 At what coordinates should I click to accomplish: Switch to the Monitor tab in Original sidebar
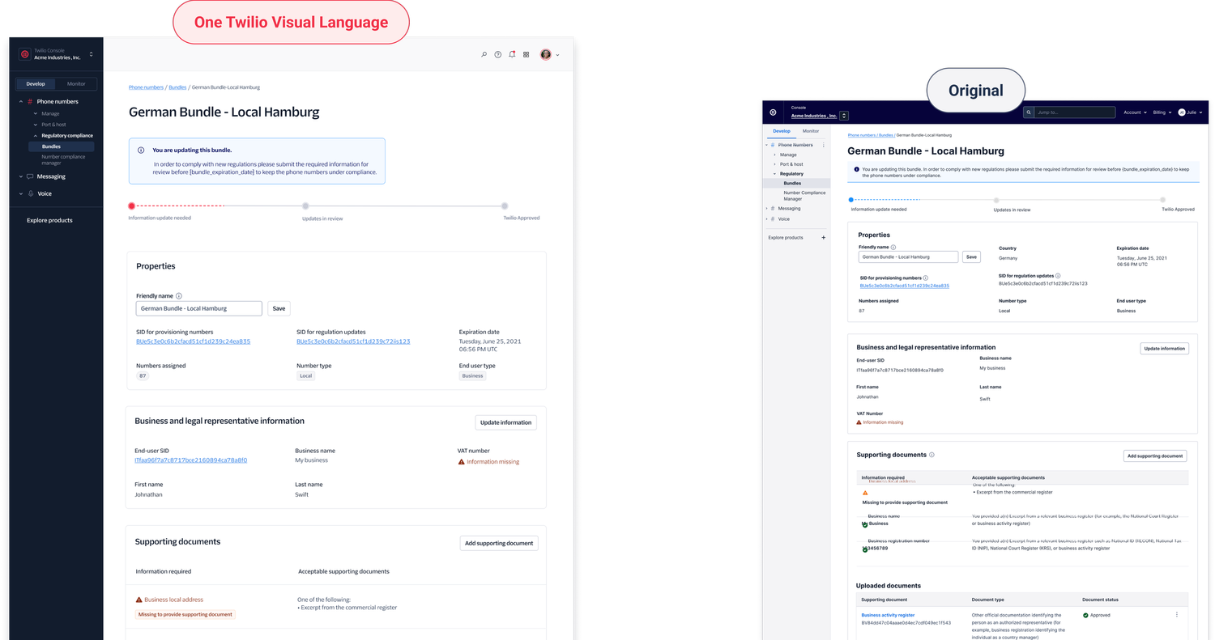click(811, 131)
